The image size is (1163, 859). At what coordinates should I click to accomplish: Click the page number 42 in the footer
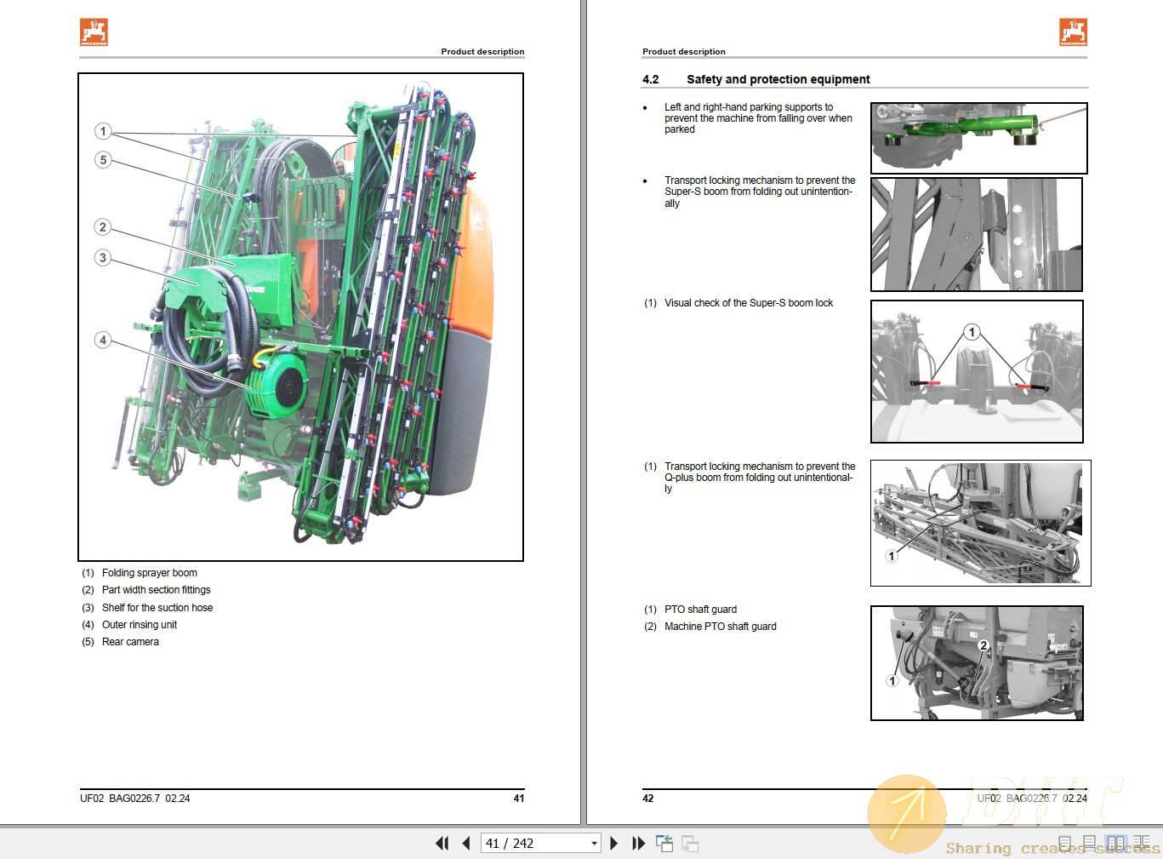(648, 799)
